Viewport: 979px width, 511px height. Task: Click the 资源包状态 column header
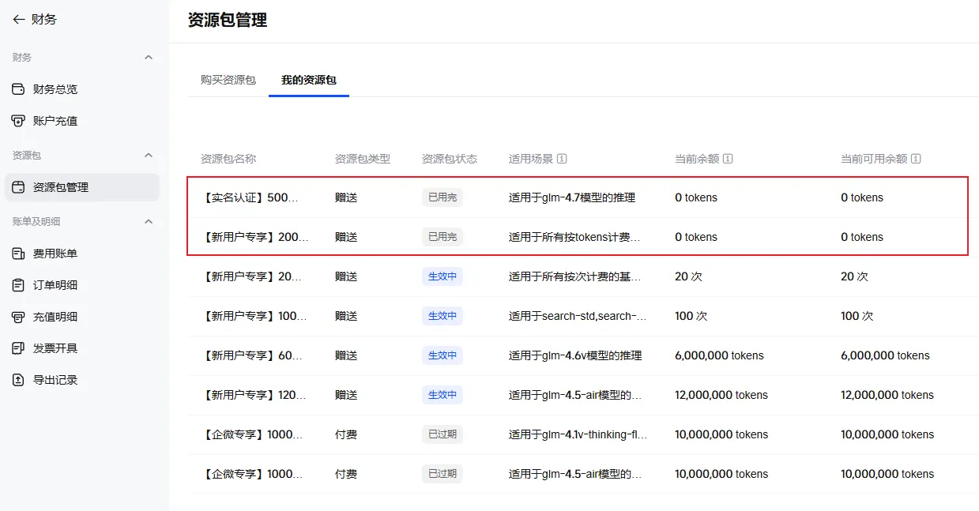(450, 159)
